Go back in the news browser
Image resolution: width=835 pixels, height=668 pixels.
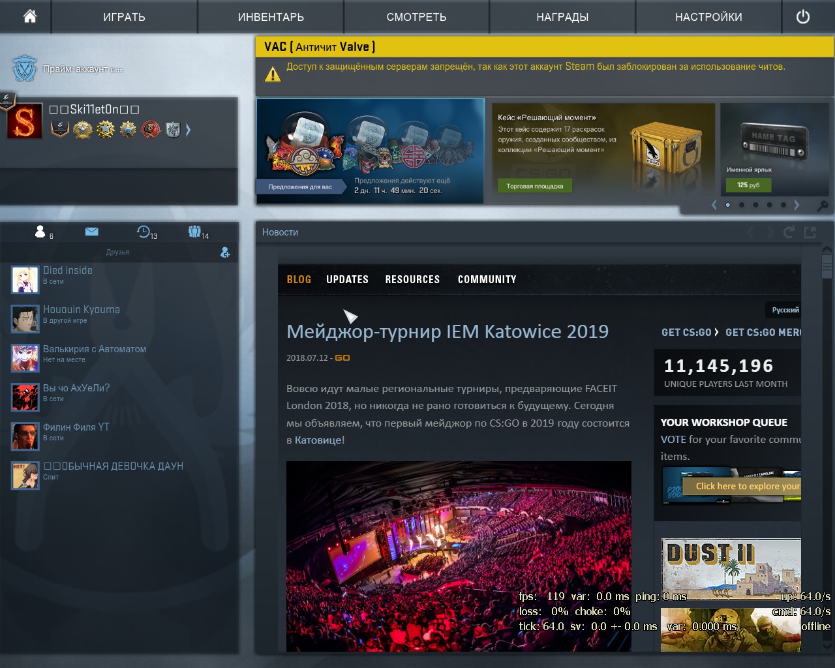[x=751, y=232]
